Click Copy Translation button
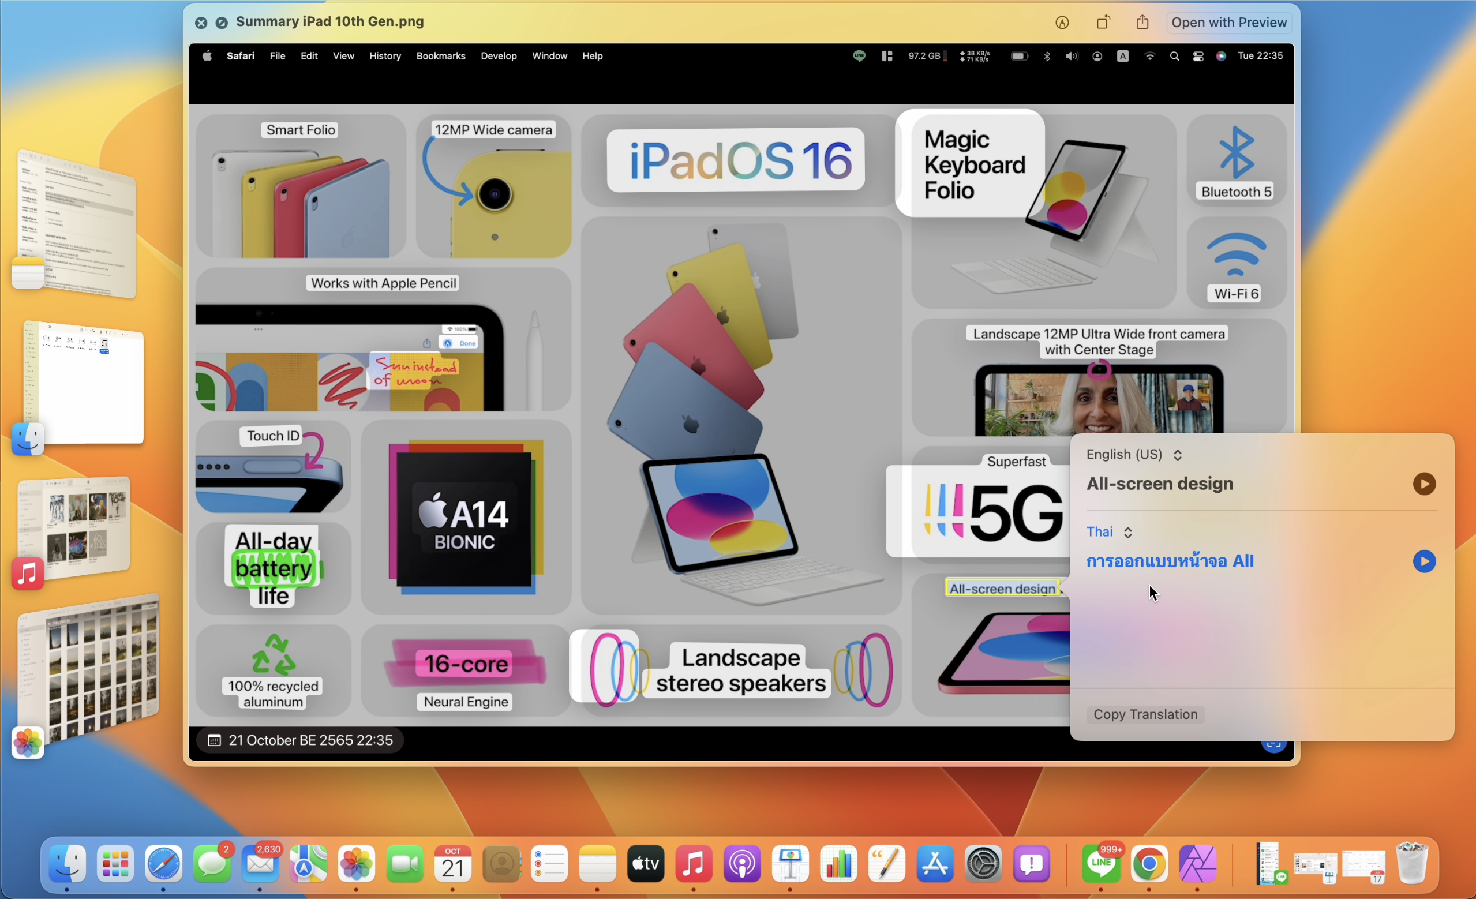The image size is (1476, 899). pos(1145,714)
